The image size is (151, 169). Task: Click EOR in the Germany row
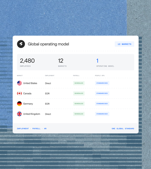[x=47, y=104]
